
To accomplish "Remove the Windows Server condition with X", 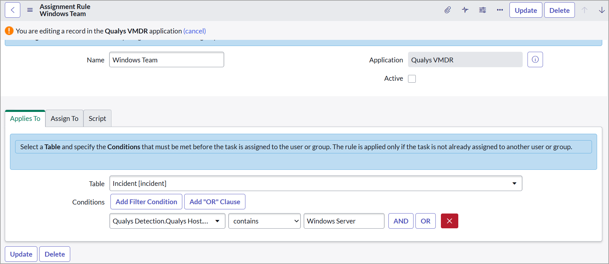I will tap(450, 221).
